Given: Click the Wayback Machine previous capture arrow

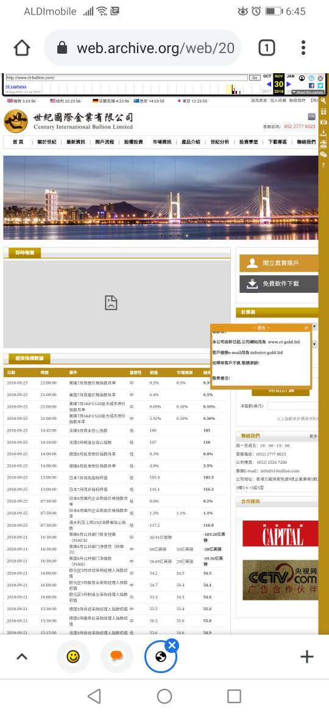Looking at the screenshot, I should 269,84.
